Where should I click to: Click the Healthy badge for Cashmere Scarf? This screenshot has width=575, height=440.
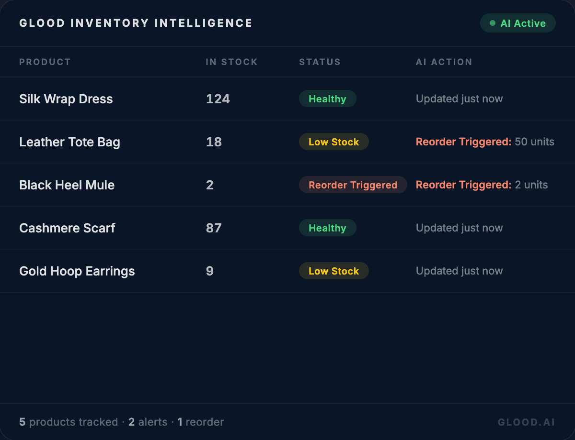(328, 228)
